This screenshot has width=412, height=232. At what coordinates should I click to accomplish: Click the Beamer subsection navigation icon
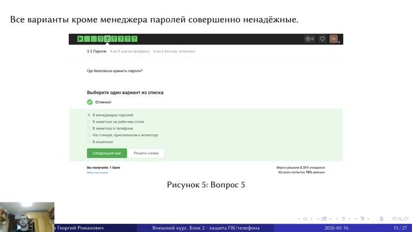343,219
